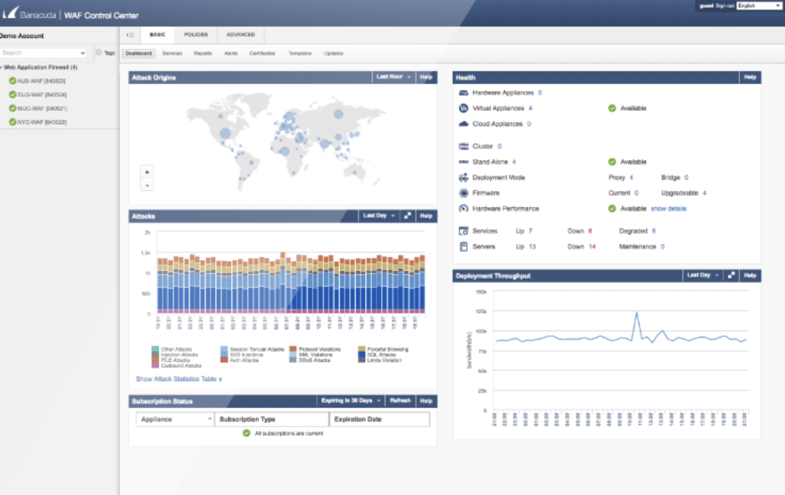Click the Servers icon in Health
The height and width of the screenshot is (495, 785).
[x=463, y=246]
